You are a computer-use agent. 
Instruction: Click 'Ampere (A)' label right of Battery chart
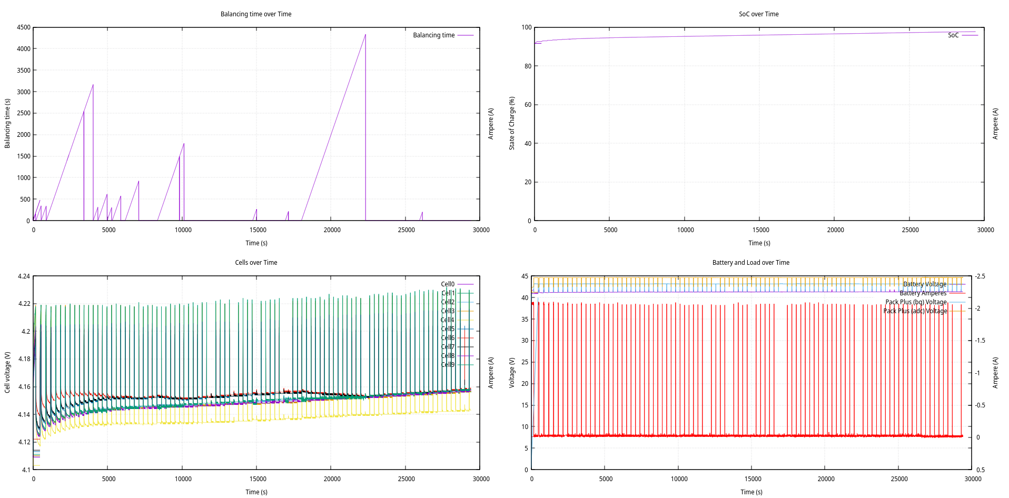point(995,373)
